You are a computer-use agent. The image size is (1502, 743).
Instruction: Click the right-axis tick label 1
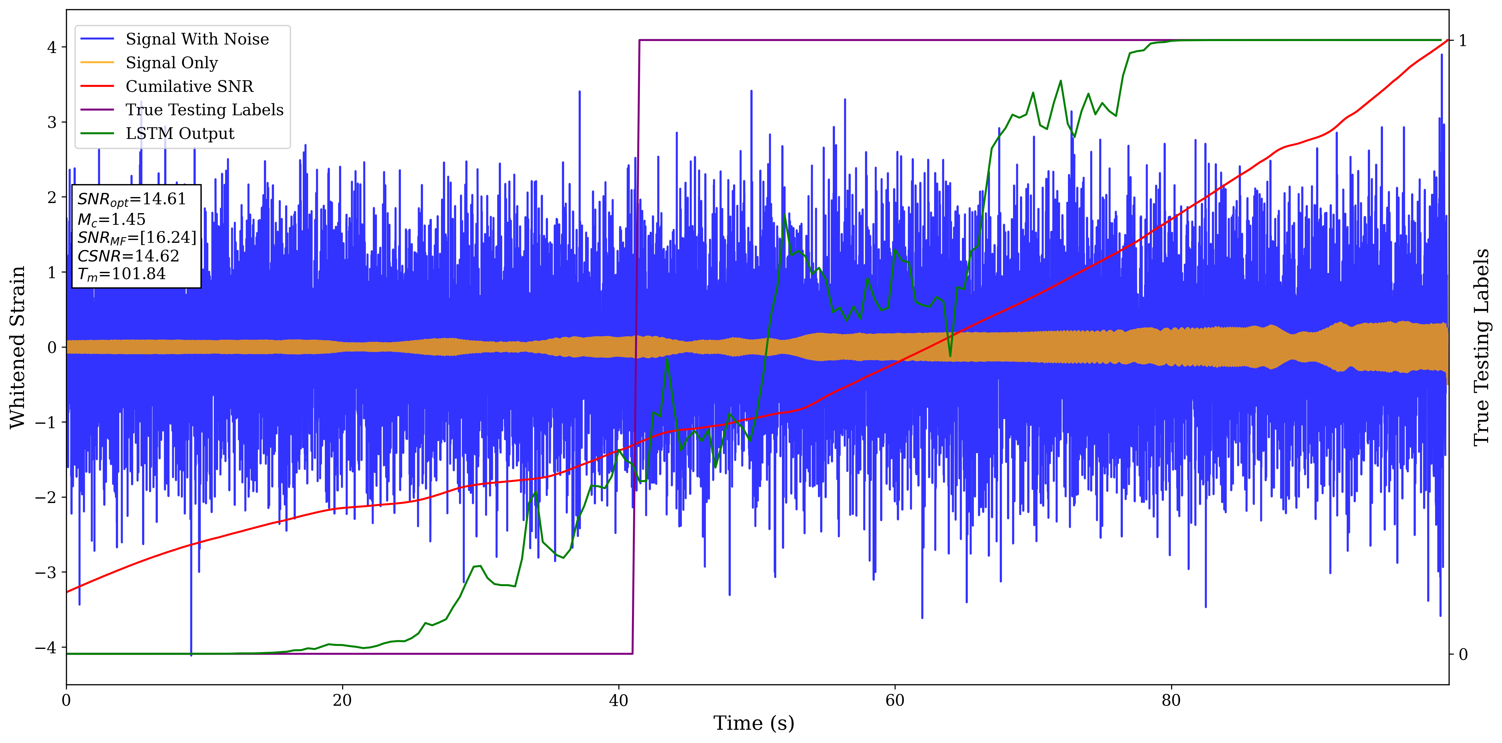[1463, 41]
